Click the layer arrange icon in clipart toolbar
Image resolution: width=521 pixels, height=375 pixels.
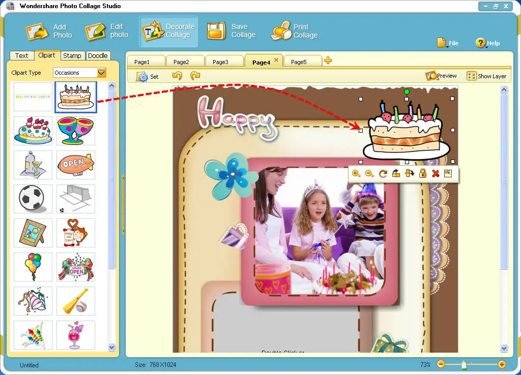click(x=448, y=174)
